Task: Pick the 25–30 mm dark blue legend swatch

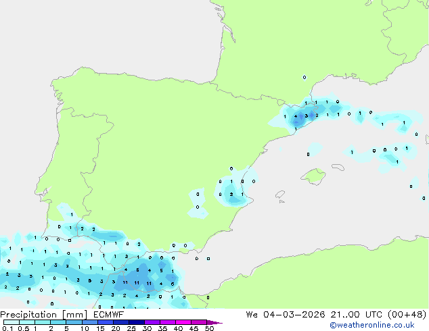Action: pos(136,322)
